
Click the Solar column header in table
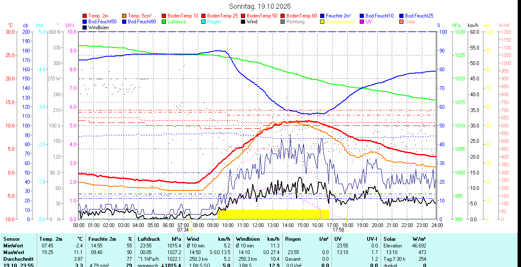pyautogui.click(x=390, y=239)
